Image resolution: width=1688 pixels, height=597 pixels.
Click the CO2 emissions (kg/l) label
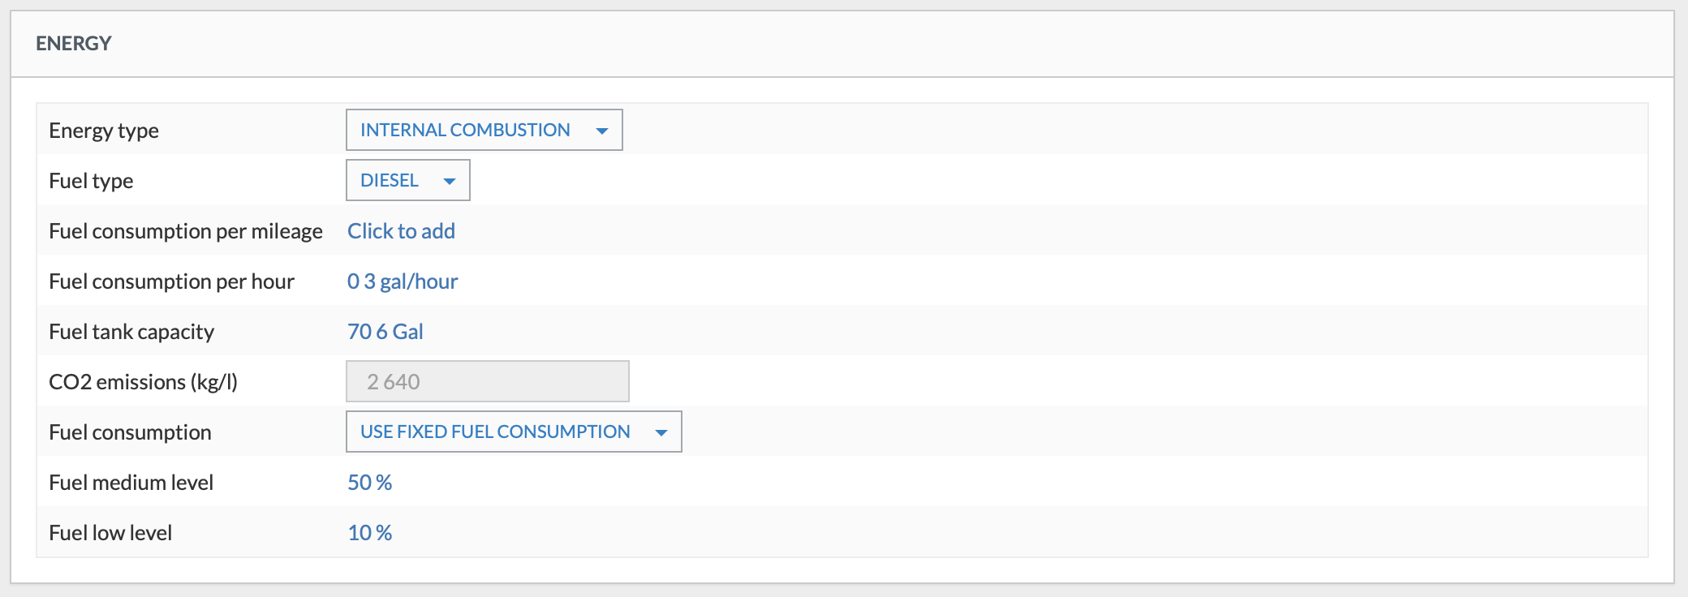[143, 382]
